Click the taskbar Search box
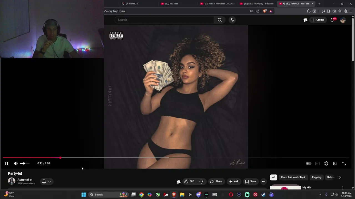 (x=109, y=195)
